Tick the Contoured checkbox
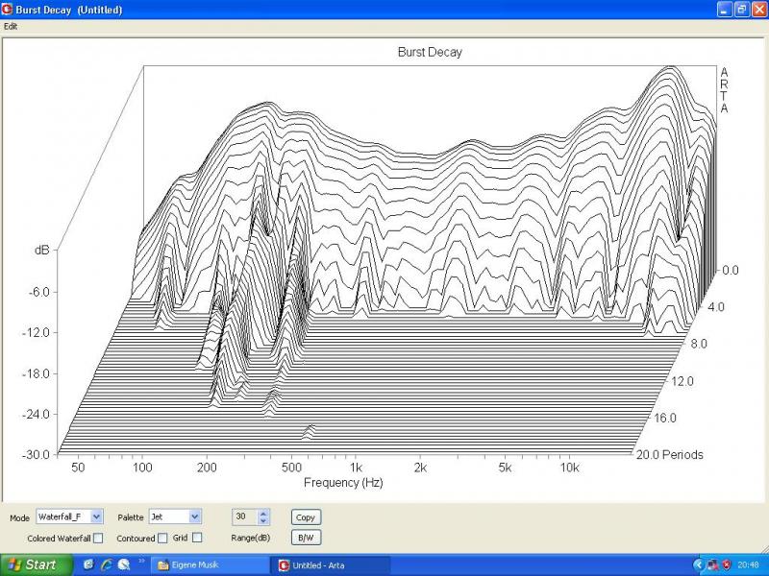The image size is (769, 576). 162,539
